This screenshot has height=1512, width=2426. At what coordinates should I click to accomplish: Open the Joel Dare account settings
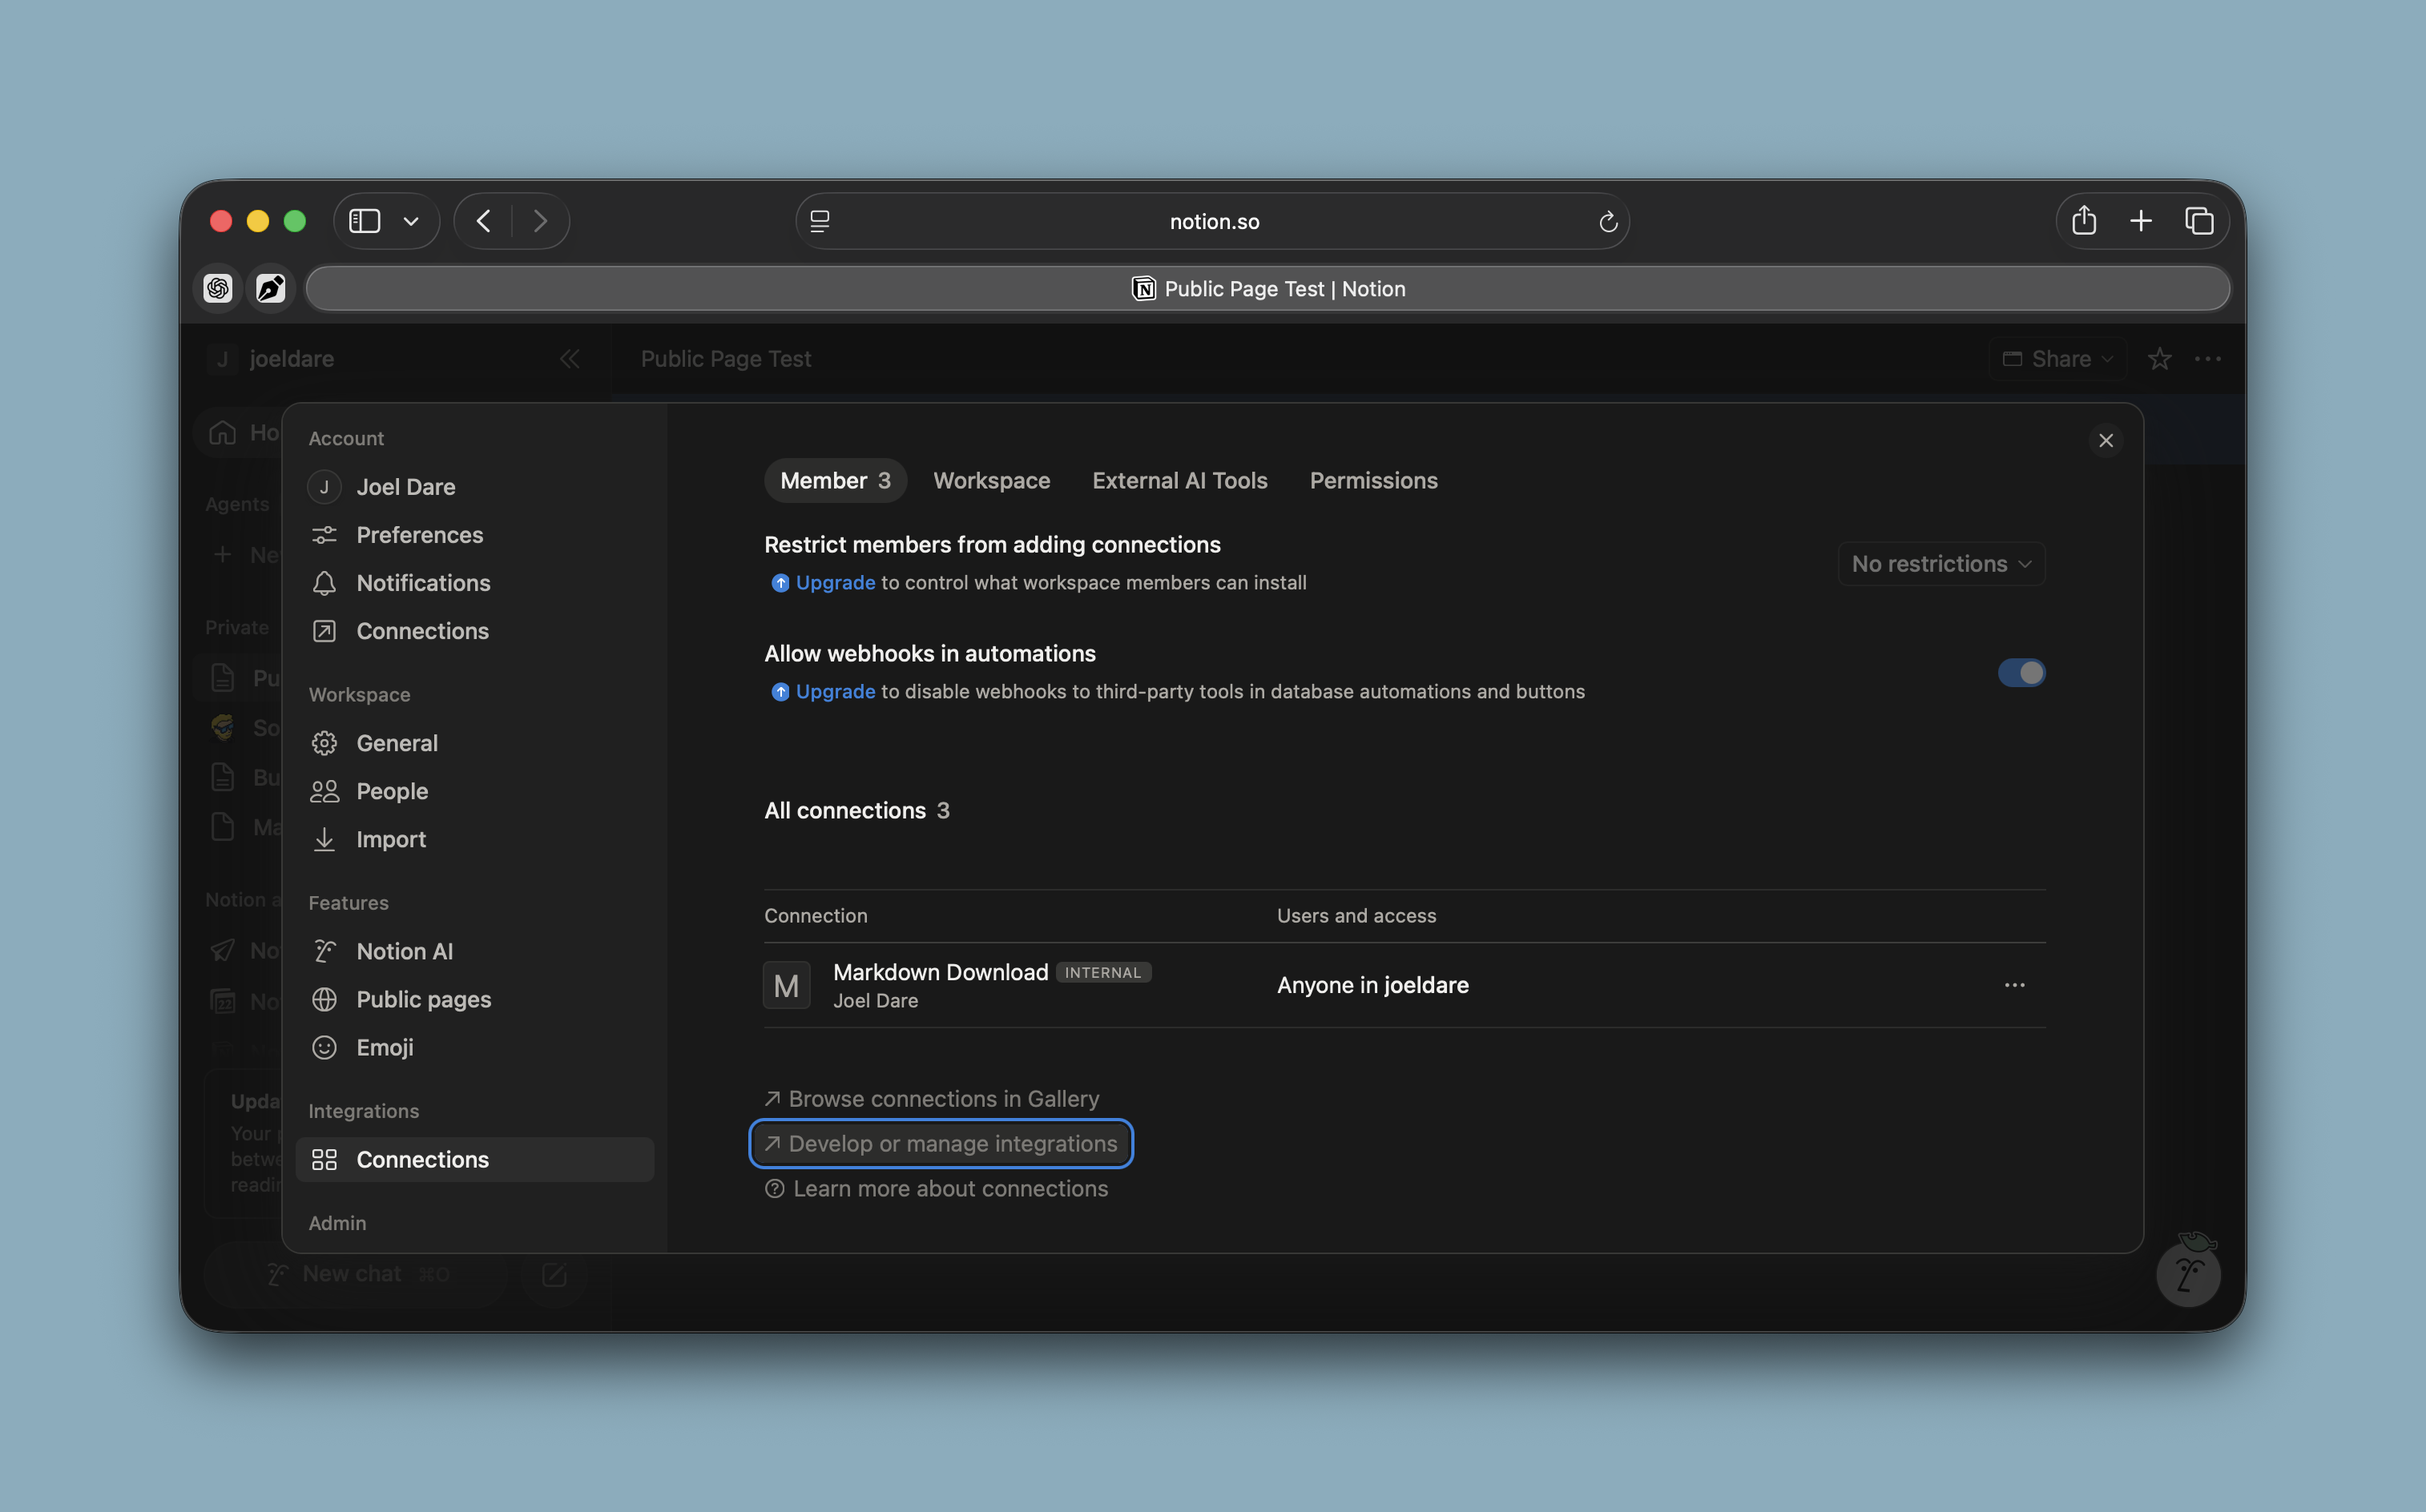click(x=475, y=487)
